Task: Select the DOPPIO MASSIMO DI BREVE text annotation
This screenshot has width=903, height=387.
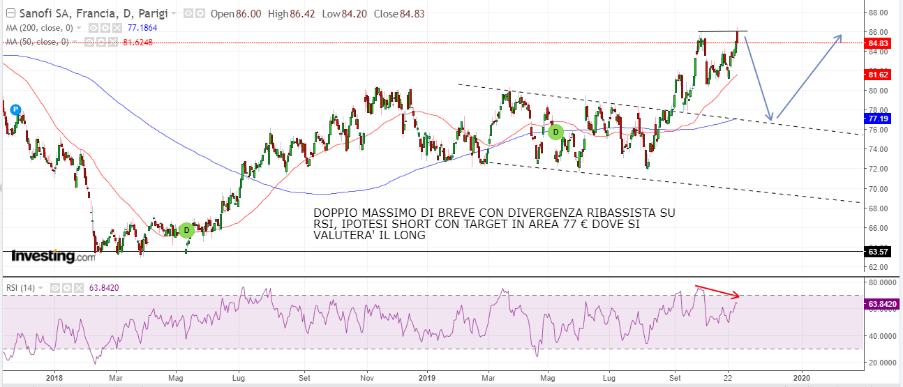Action: tap(494, 224)
